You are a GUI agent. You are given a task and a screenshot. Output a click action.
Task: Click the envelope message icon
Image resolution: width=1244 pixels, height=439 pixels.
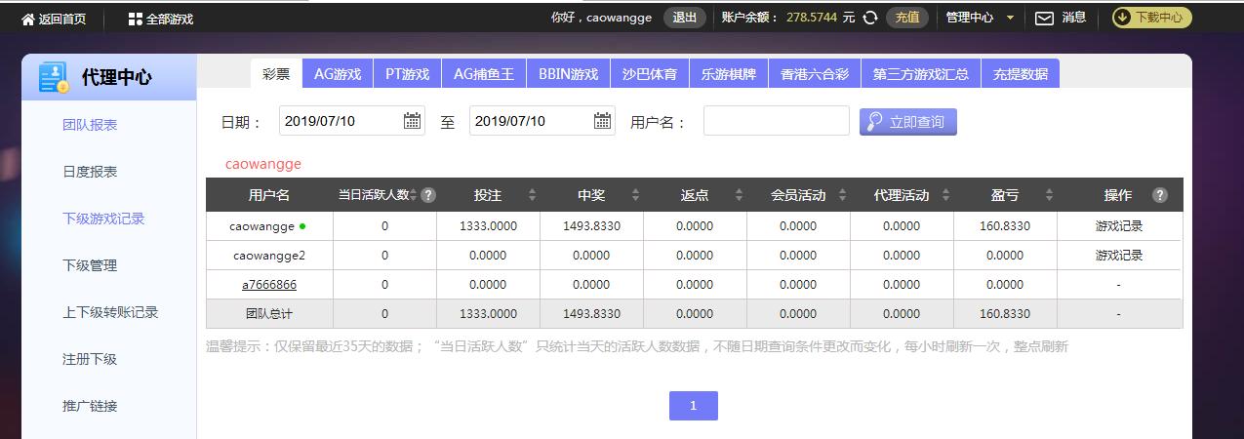click(x=1044, y=18)
